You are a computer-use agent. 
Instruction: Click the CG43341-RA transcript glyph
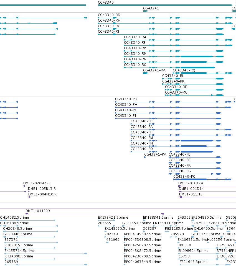(x=146, y=73)
